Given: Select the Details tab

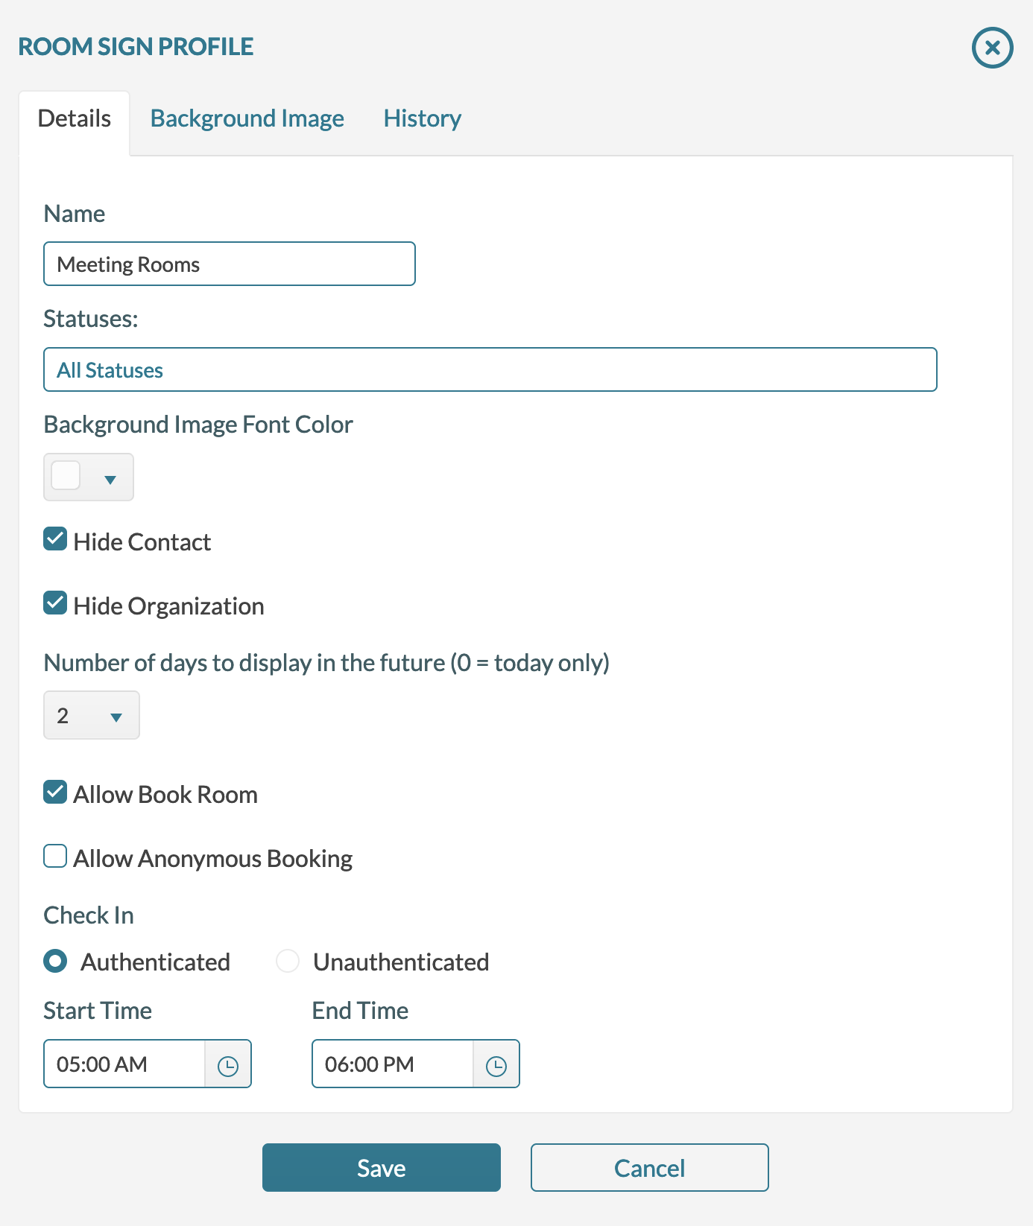Looking at the screenshot, I should pos(75,119).
